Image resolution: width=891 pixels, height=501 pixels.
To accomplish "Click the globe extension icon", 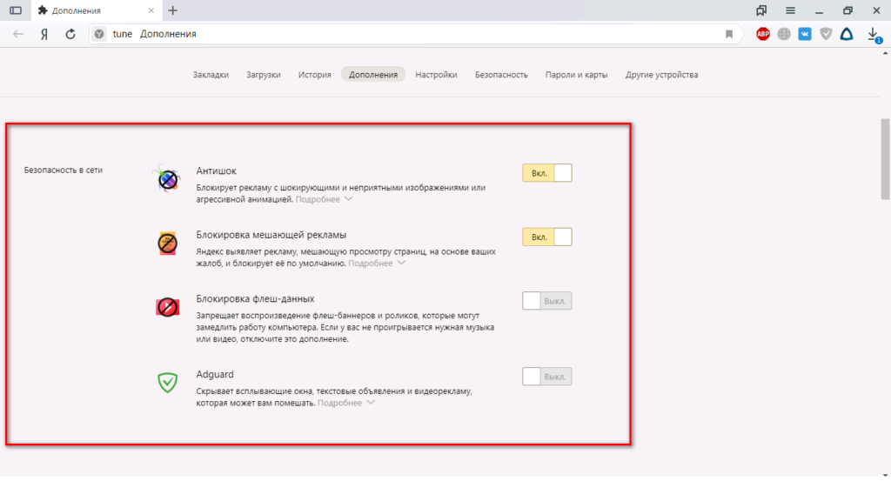I will pos(784,34).
